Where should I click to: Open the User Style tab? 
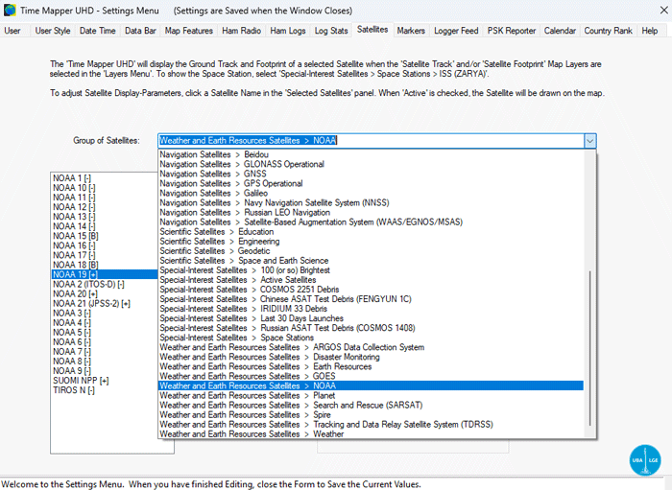pyautogui.click(x=53, y=31)
